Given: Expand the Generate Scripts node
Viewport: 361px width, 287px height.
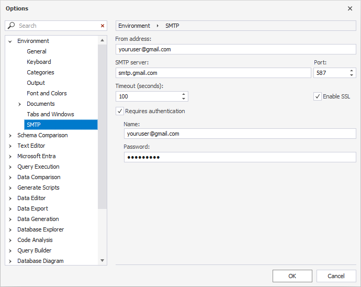Looking at the screenshot, I should pyautogui.click(x=10, y=188).
